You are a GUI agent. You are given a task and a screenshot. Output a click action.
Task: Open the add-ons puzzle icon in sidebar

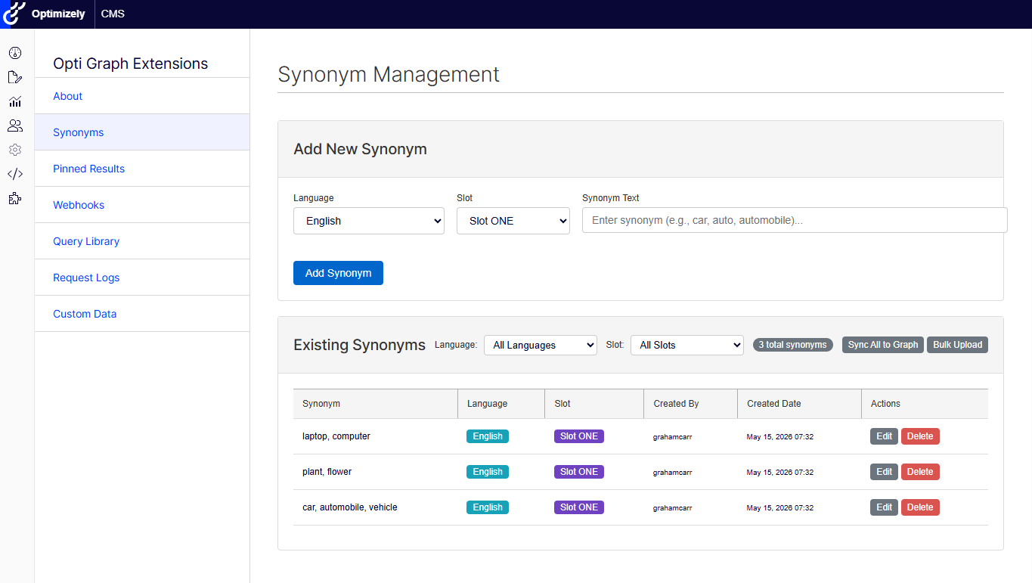[x=15, y=198]
